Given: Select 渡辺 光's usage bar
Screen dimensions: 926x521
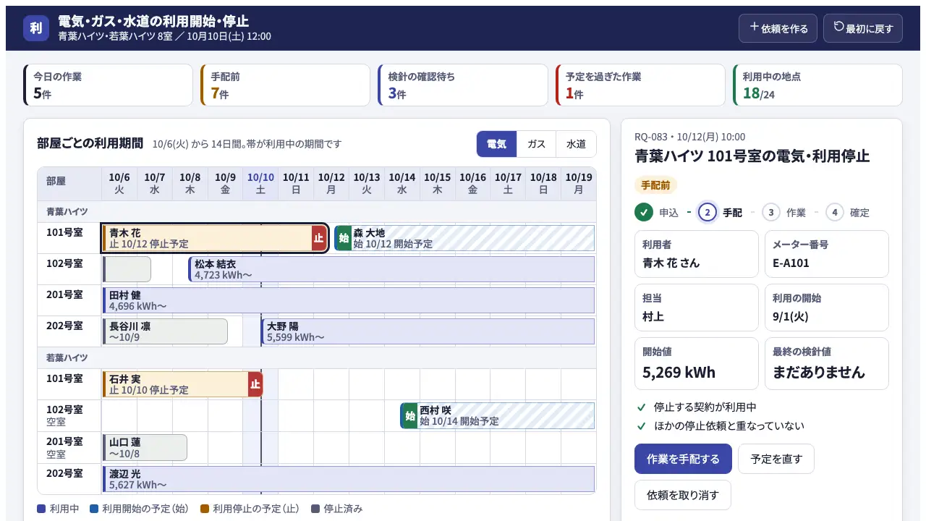Looking at the screenshot, I should [349, 479].
